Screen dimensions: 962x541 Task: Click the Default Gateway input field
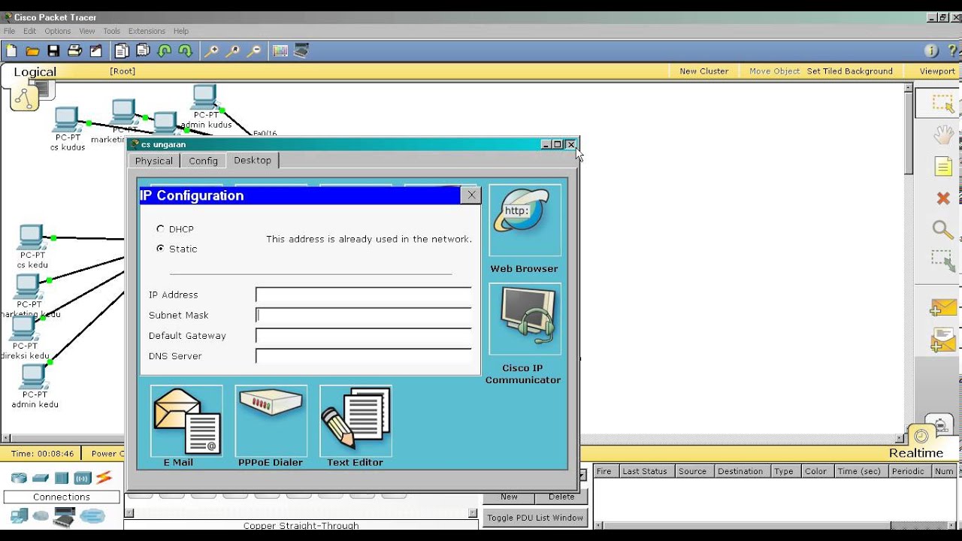coord(363,335)
